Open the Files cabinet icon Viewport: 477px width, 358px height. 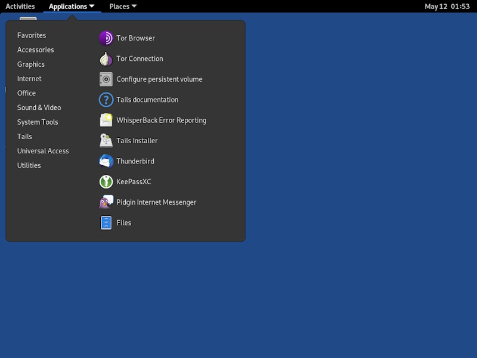[x=106, y=223]
